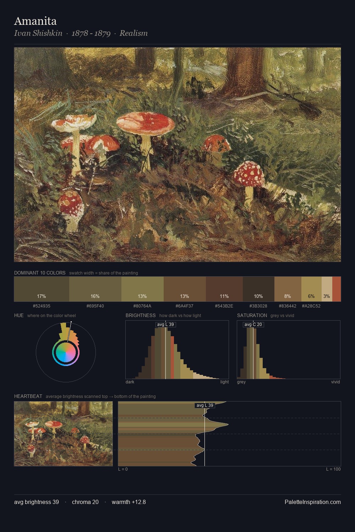Select the 10% color swatch #3B3028
The height and width of the screenshot is (532, 355).
(x=258, y=289)
